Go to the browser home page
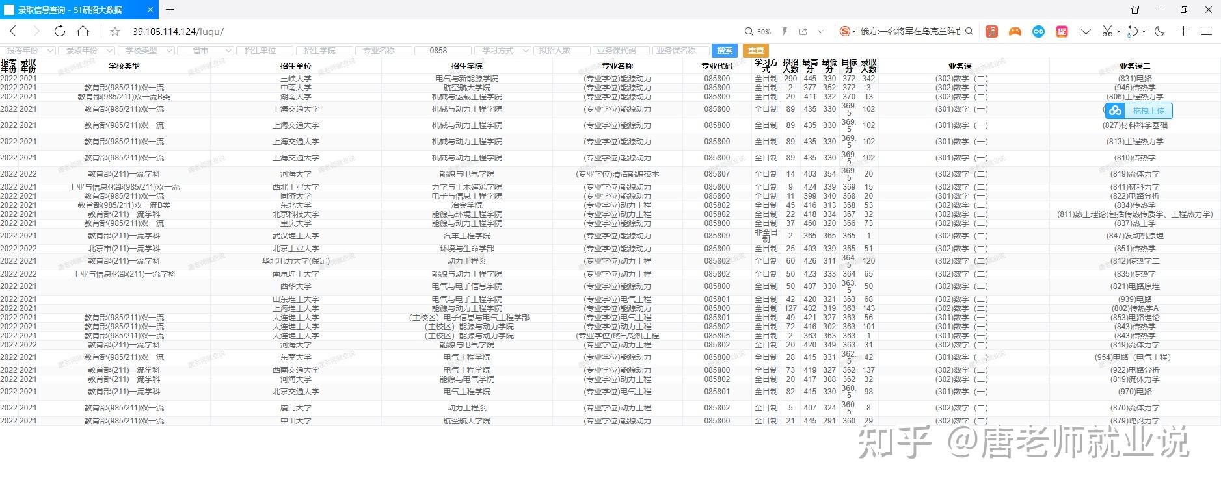Viewport: 1221px width, 491px height. point(83,31)
